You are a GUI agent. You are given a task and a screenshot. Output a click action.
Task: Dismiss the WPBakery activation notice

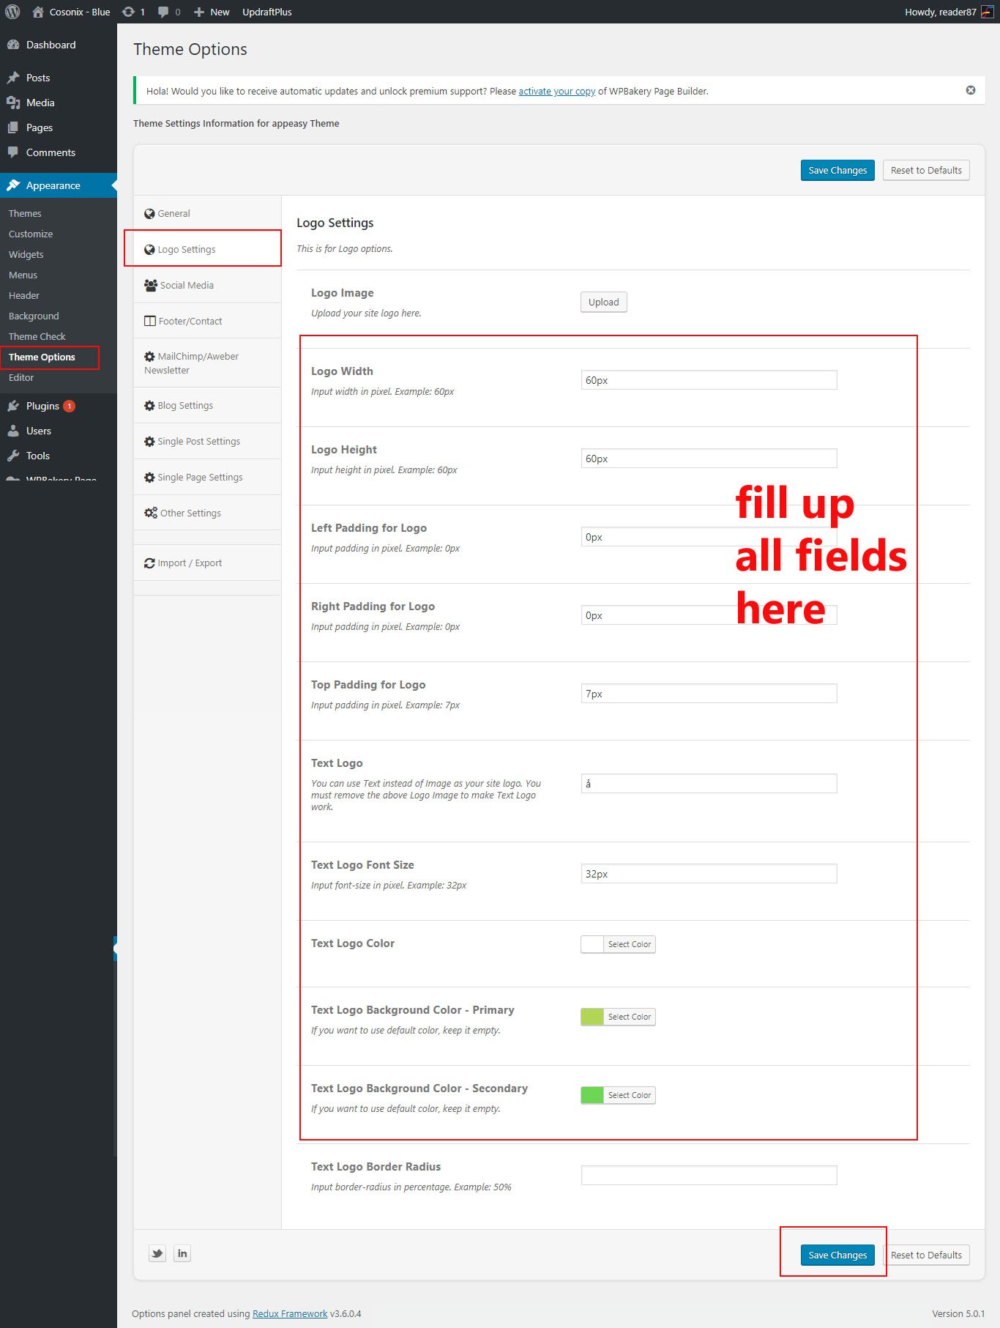click(x=970, y=90)
